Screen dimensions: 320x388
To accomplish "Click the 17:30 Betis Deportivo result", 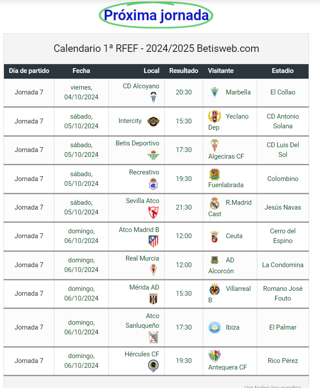I will coord(183,150).
